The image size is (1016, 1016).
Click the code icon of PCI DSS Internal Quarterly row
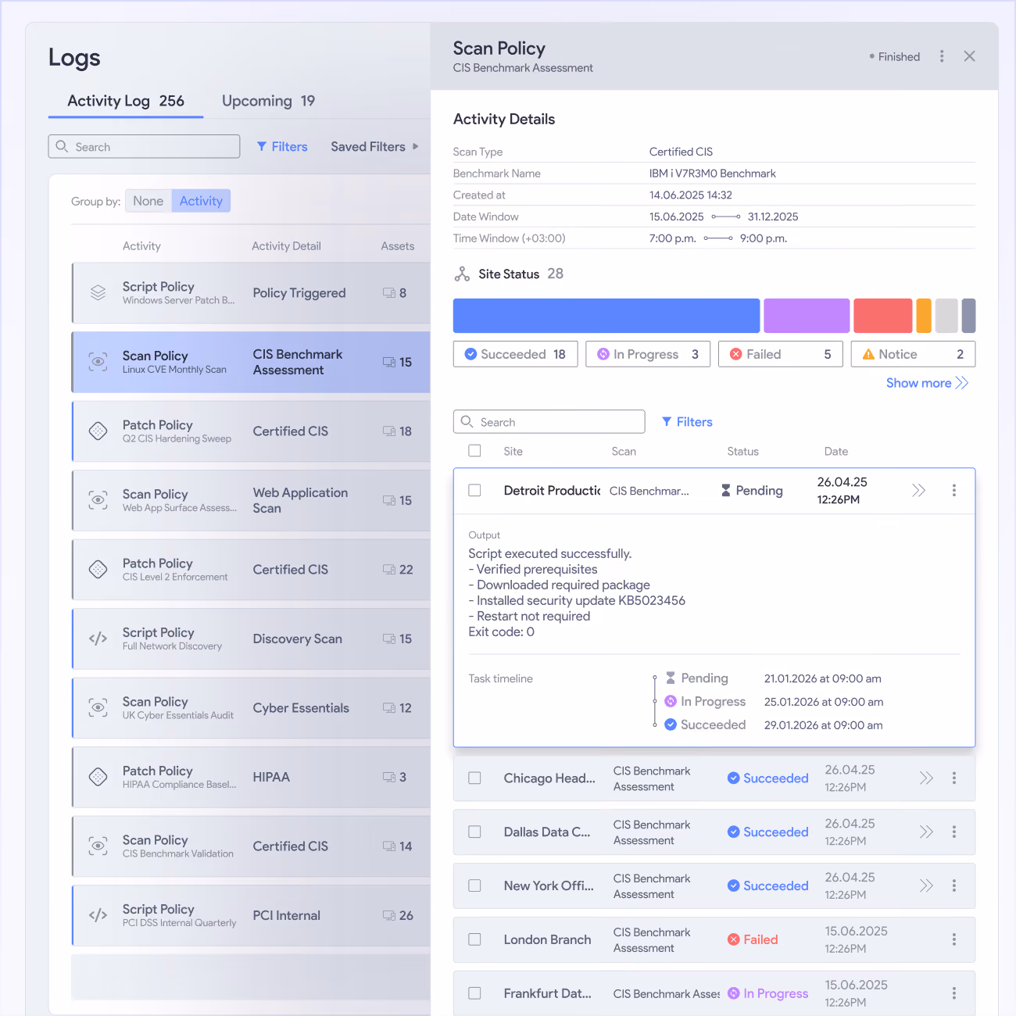(98, 915)
